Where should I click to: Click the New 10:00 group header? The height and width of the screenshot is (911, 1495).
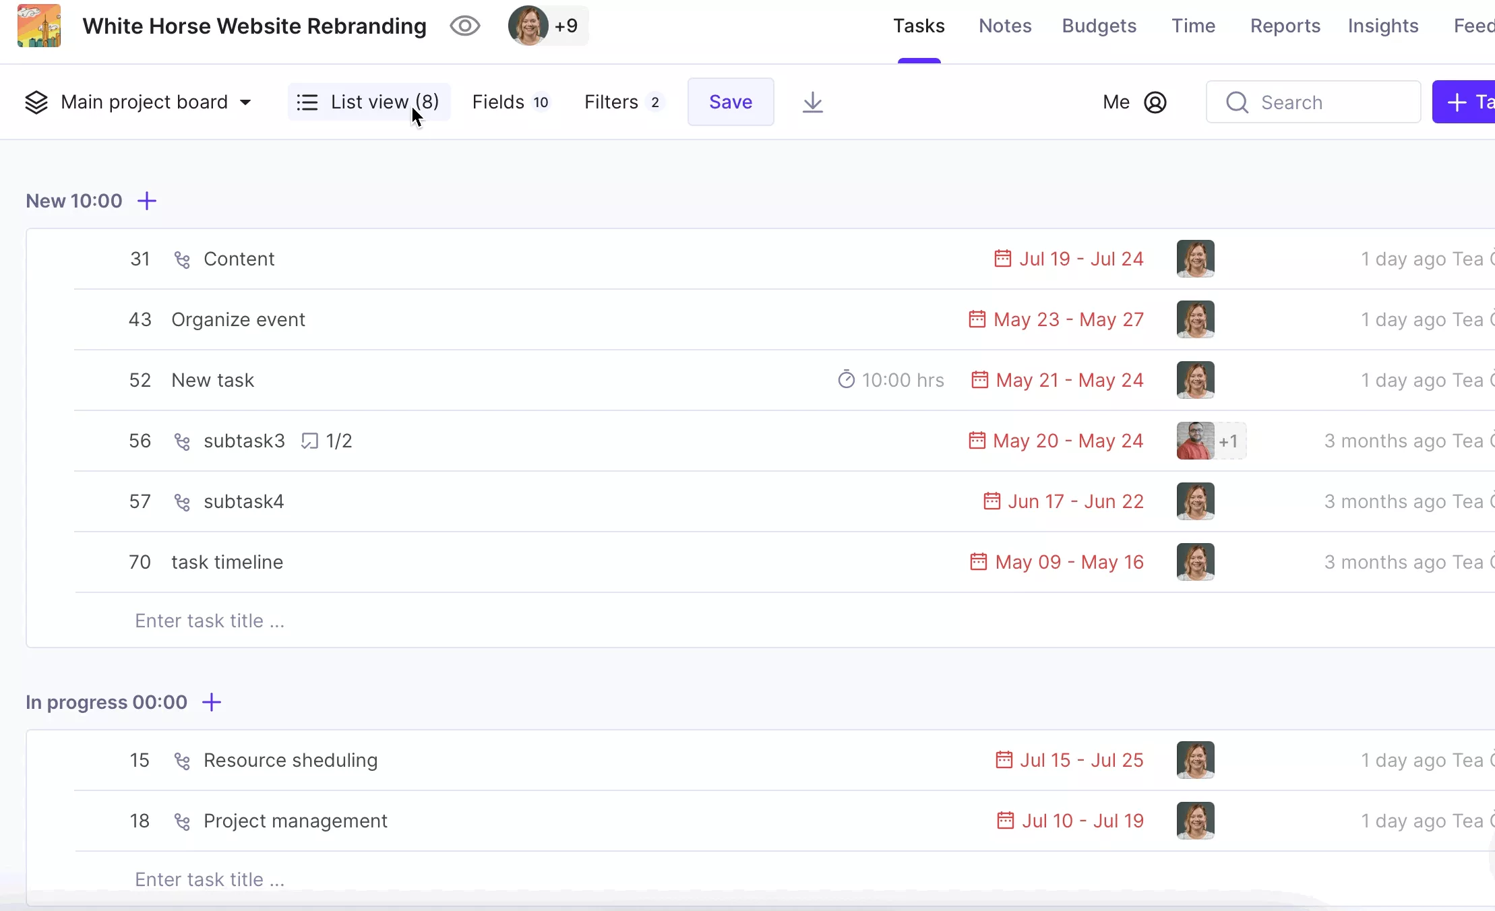[74, 201]
